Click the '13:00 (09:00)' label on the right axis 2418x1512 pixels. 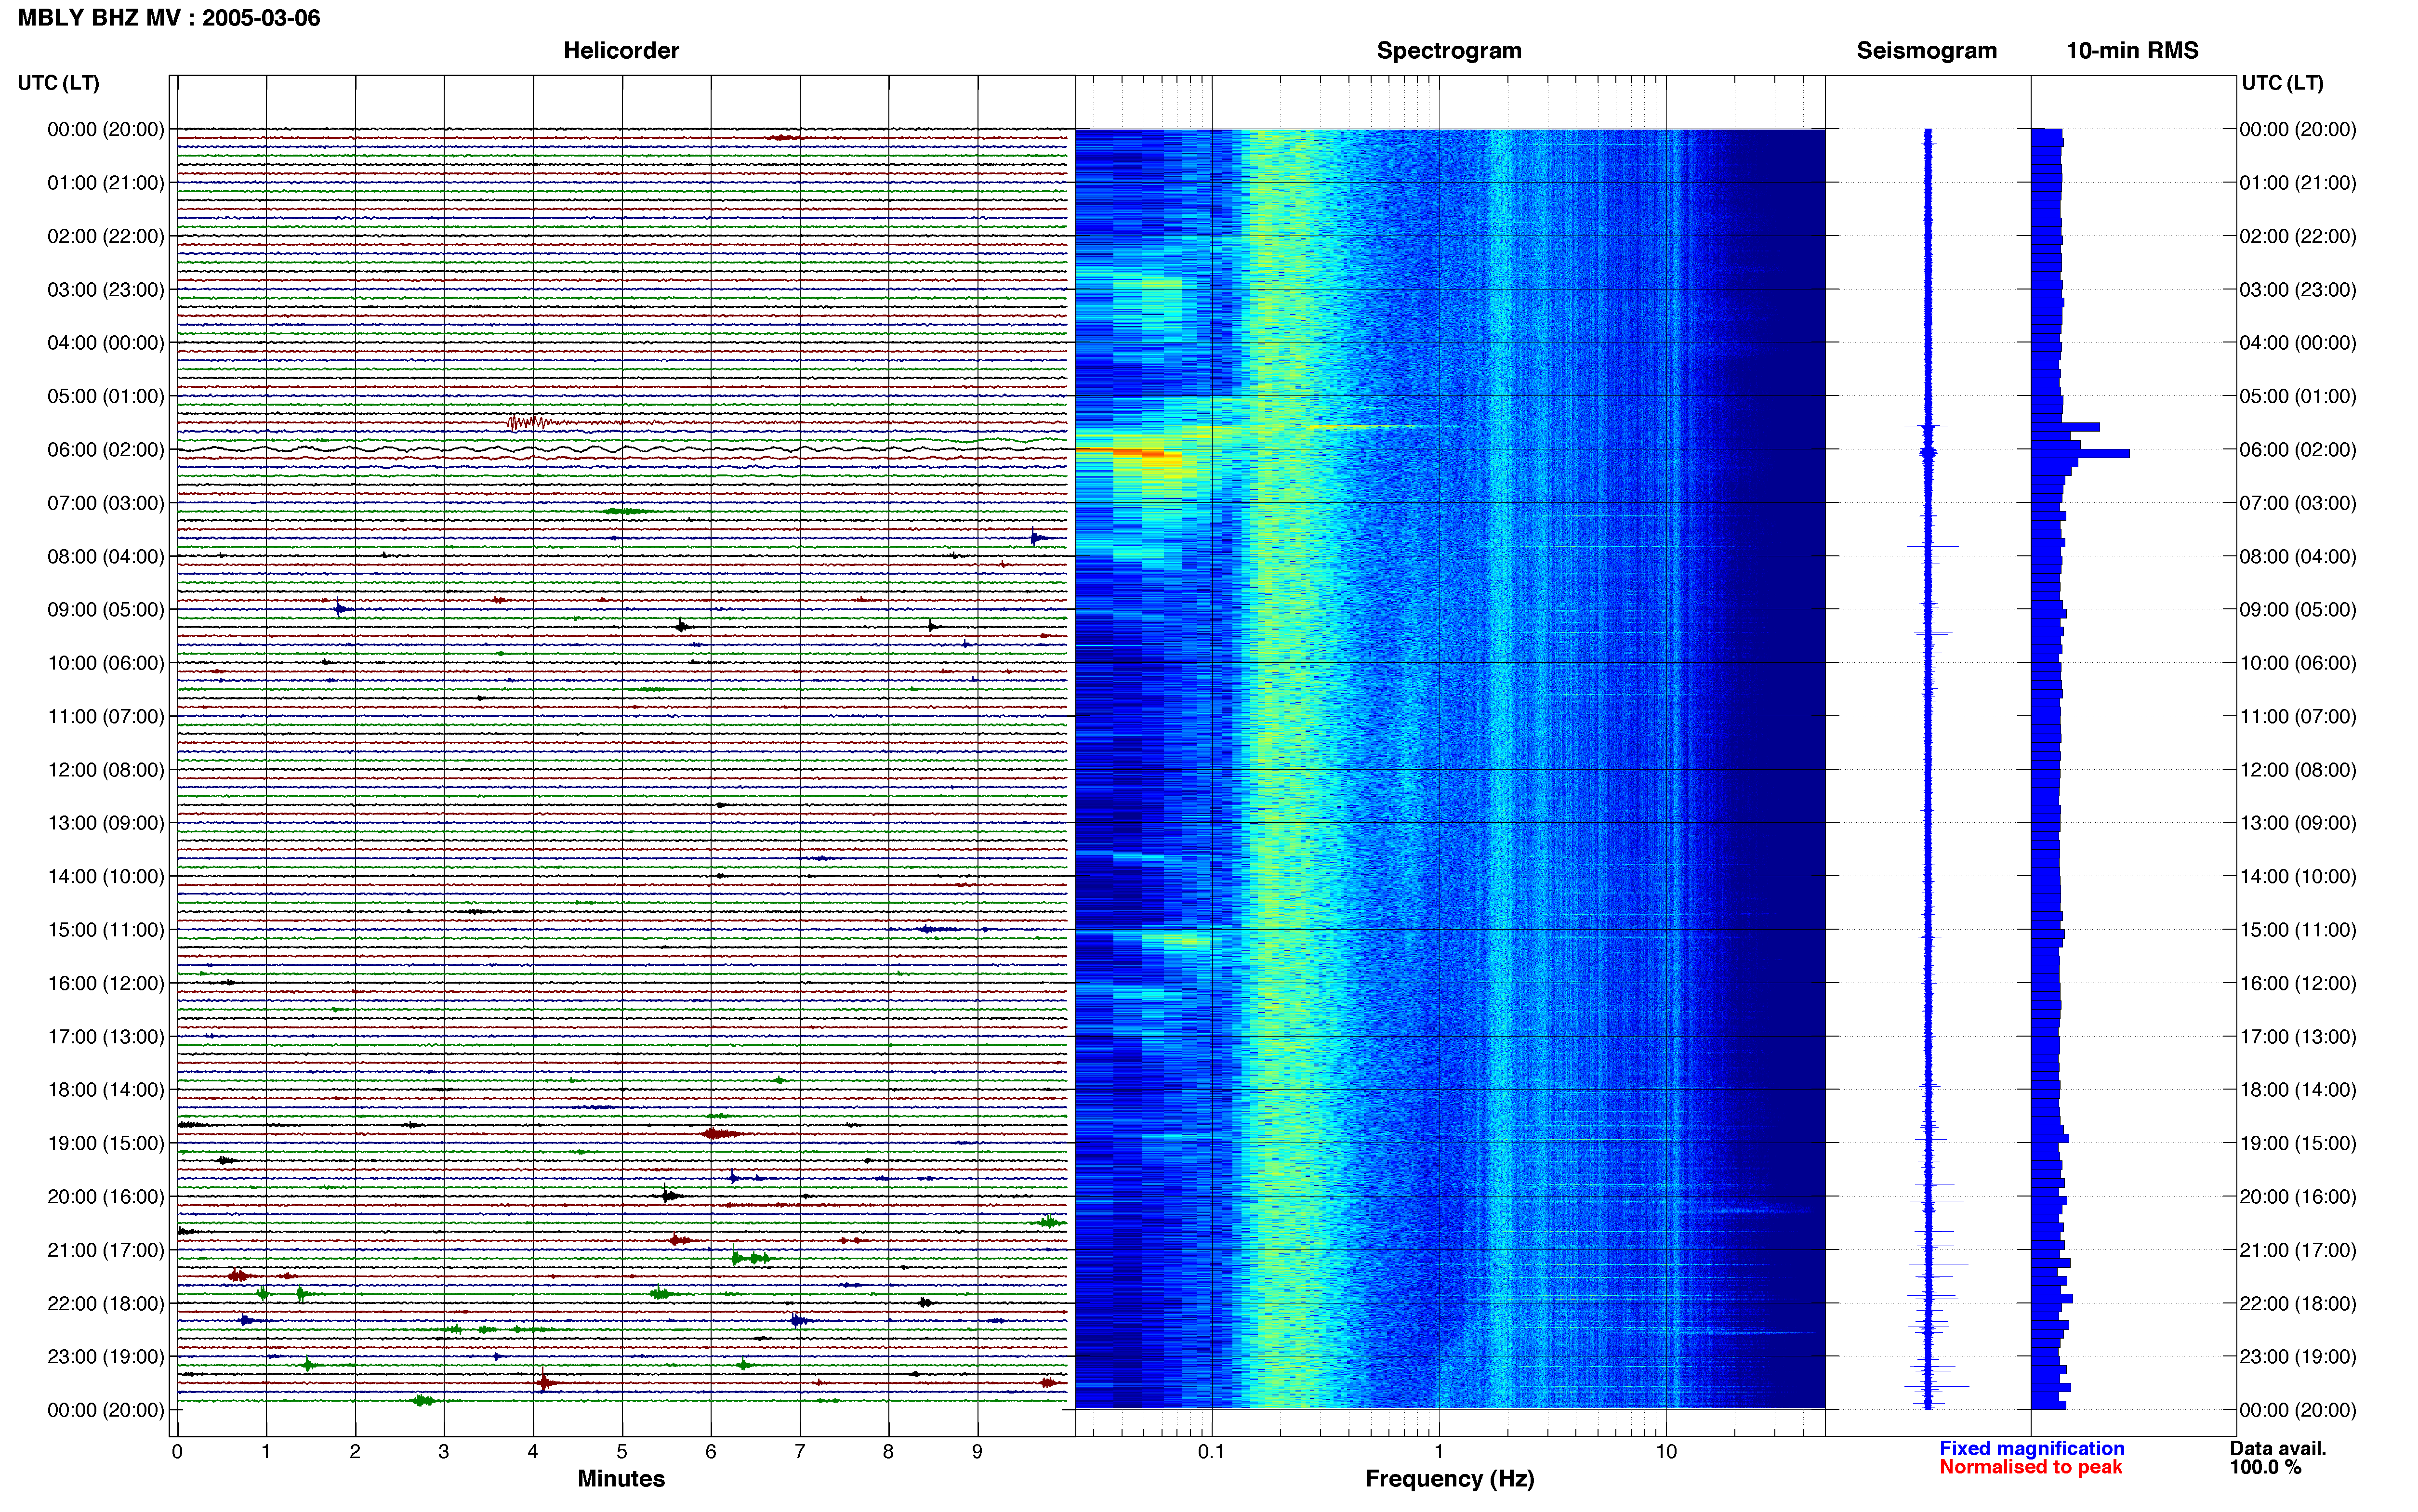pyautogui.click(x=2298, y=823)
